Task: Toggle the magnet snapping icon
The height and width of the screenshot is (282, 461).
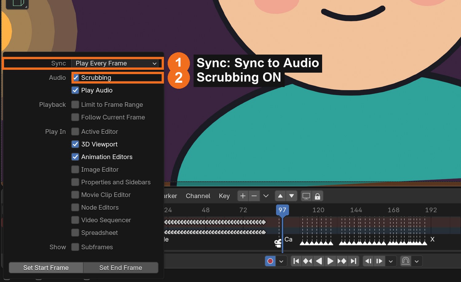Action: [x=406, y=261]
